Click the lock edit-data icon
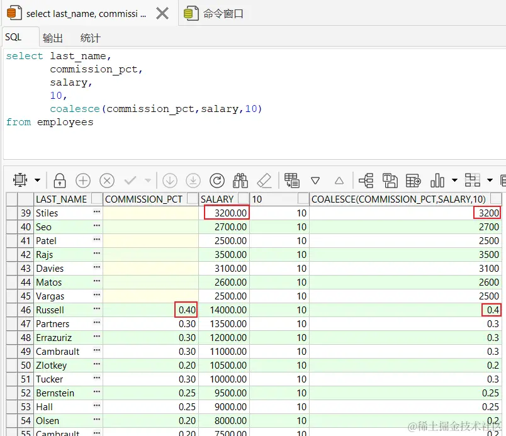The width and height of the screenshot is (506, 436). point(60,181)
